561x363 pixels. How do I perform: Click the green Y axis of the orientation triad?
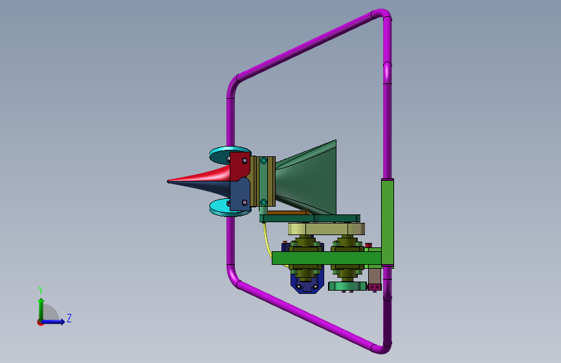[x=41, y=309]
